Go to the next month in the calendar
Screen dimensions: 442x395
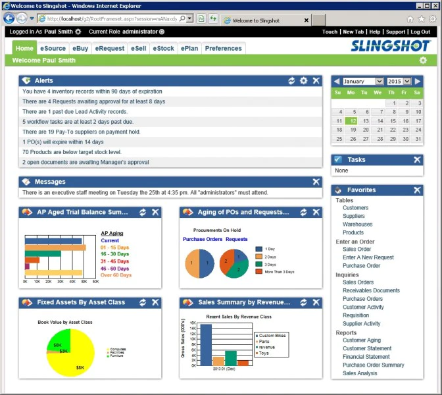click(418, 82)
